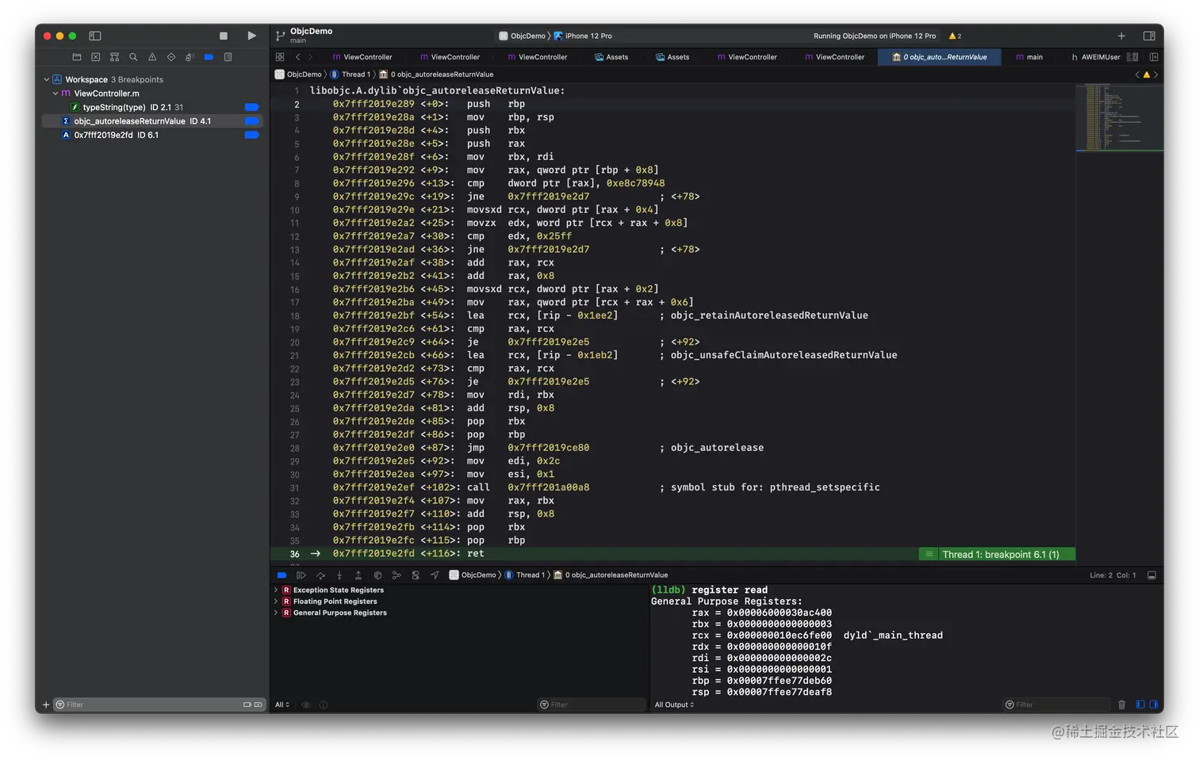The image size is (1199, 760).
Task: Switch to the second Assets tab
Action: click(x=672, y=57)
